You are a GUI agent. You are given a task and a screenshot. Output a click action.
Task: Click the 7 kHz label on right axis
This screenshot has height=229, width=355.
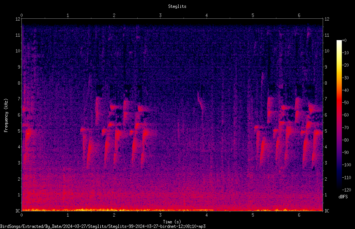click(326, 99)
